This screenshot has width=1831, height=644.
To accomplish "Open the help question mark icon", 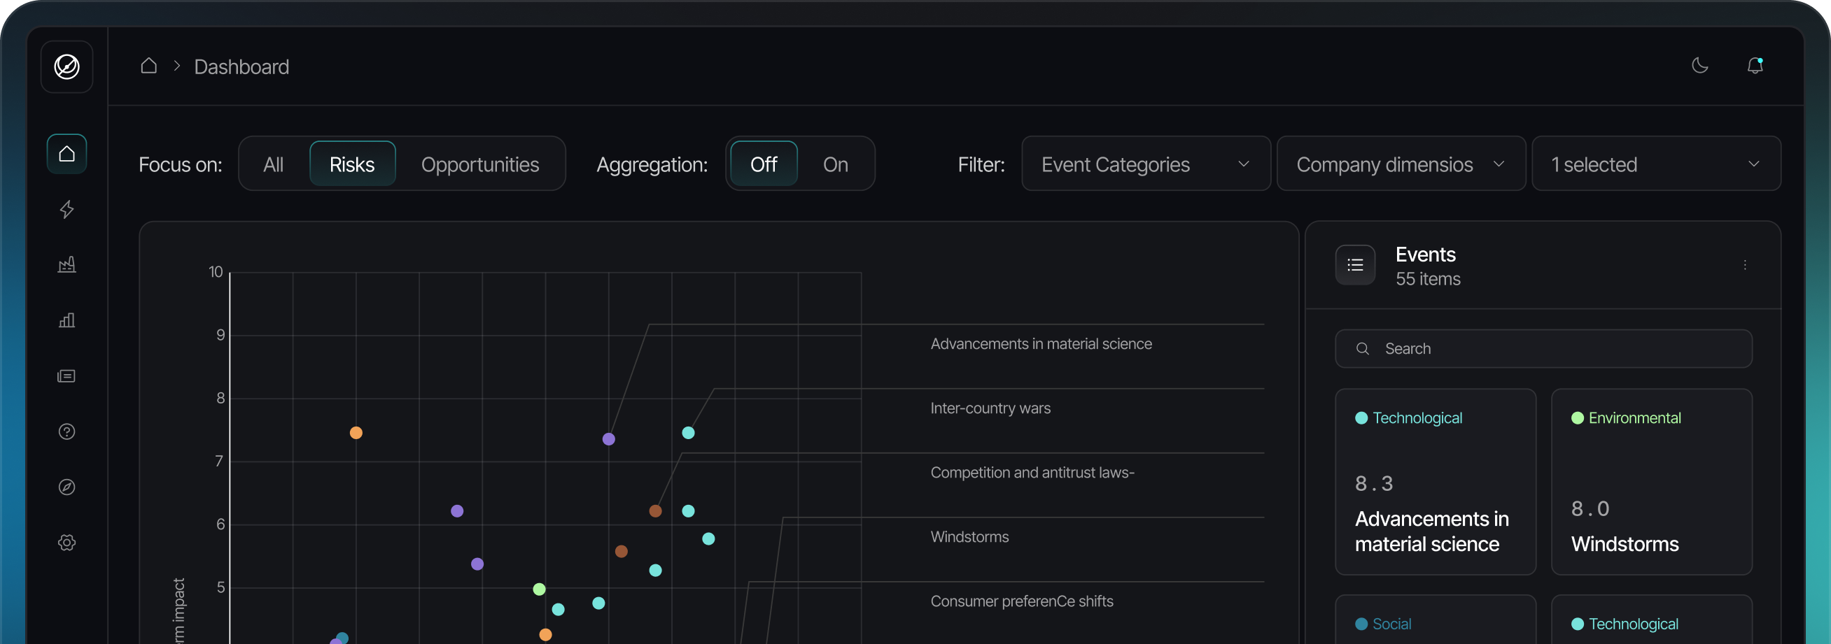I will click(x=66, y=431).
